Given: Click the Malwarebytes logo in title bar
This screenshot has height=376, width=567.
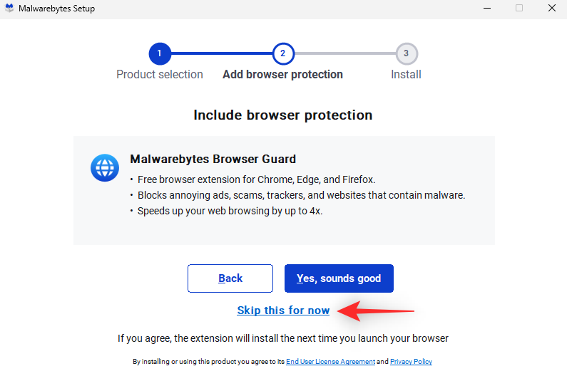Looking at the screenshot, I should tap(9, 9).
